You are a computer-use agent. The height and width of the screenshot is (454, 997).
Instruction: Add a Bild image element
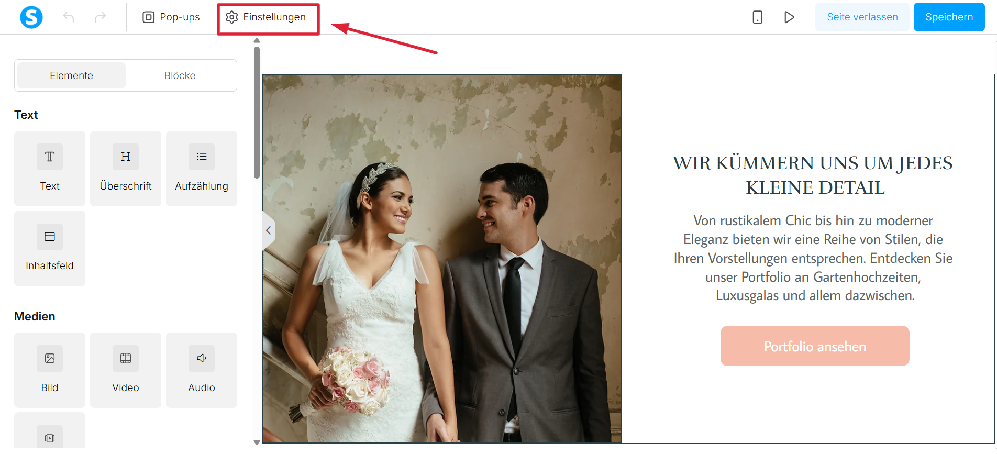(50, 370)
